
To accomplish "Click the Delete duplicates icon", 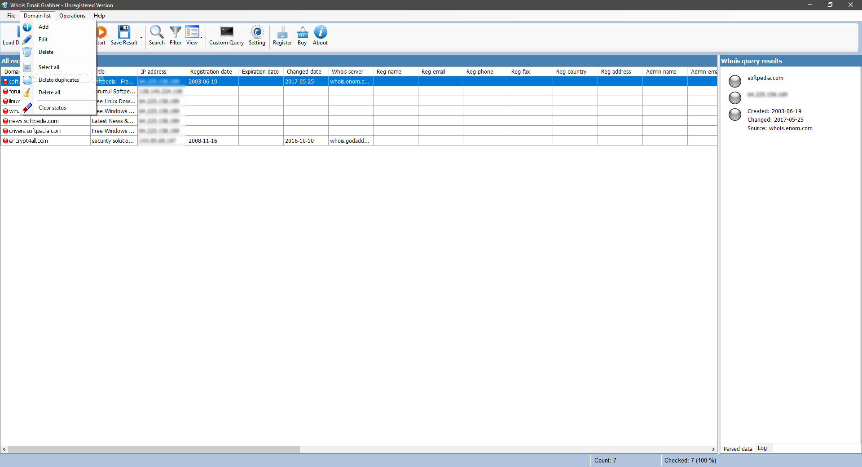I will (27, 80).
